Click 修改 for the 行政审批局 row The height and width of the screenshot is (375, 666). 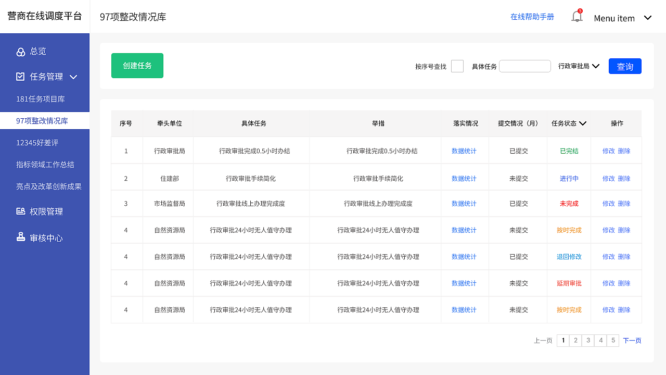coord(609,151)
